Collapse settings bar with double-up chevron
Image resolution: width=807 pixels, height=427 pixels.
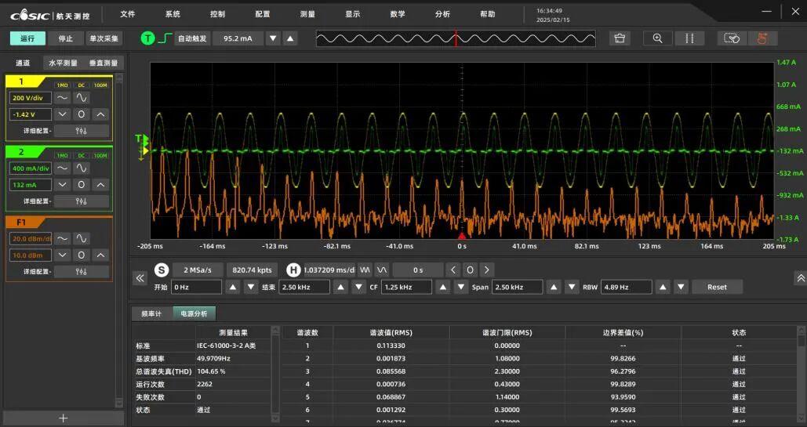pos(801,278)
